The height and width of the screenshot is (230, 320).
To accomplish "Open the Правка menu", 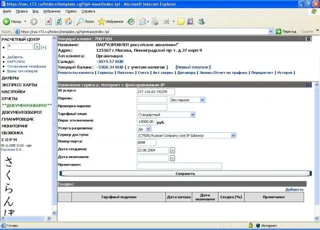I will 21,10.
